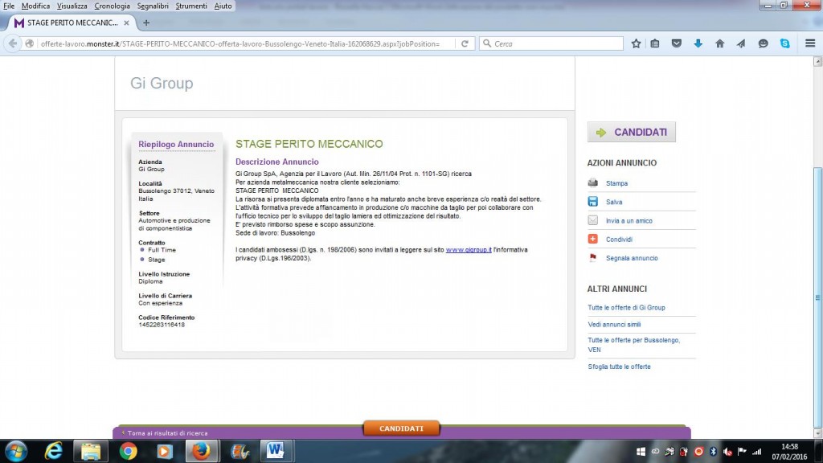Reload the page with the refresh icon
This screenshot has height=463, width=823.
(465, 43)
